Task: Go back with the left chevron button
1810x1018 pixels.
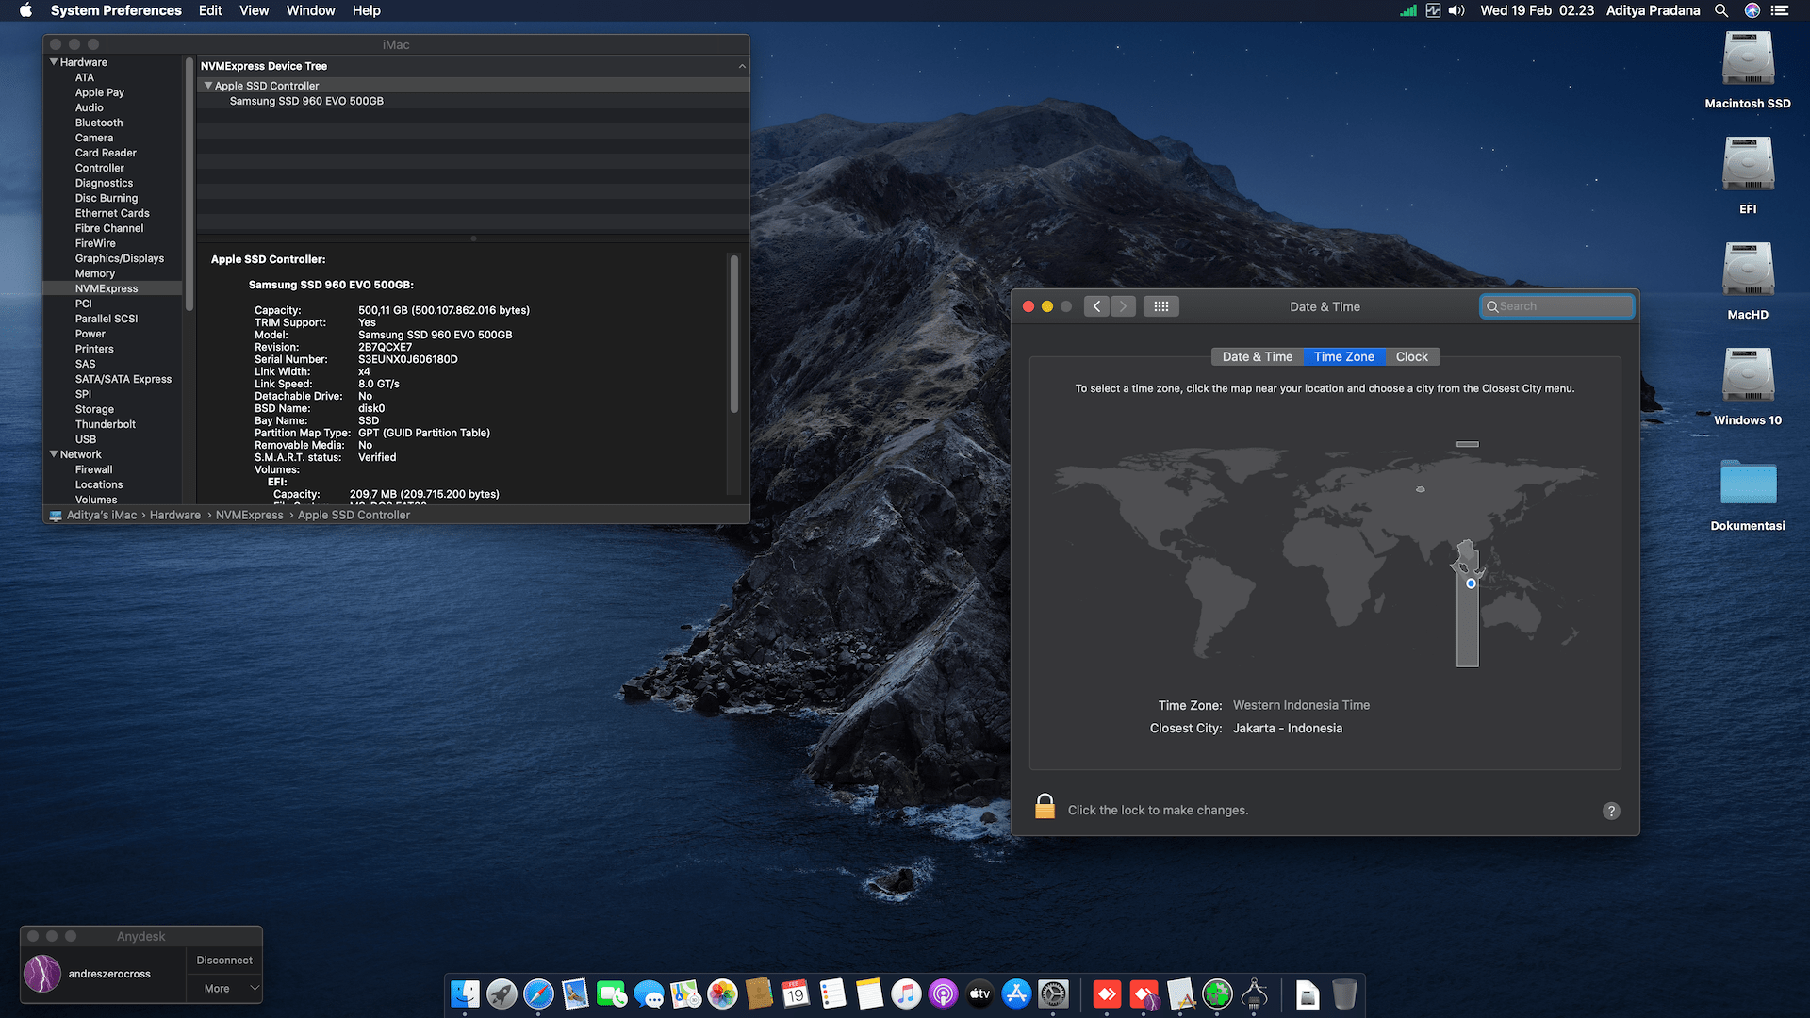Action: 1096,306
